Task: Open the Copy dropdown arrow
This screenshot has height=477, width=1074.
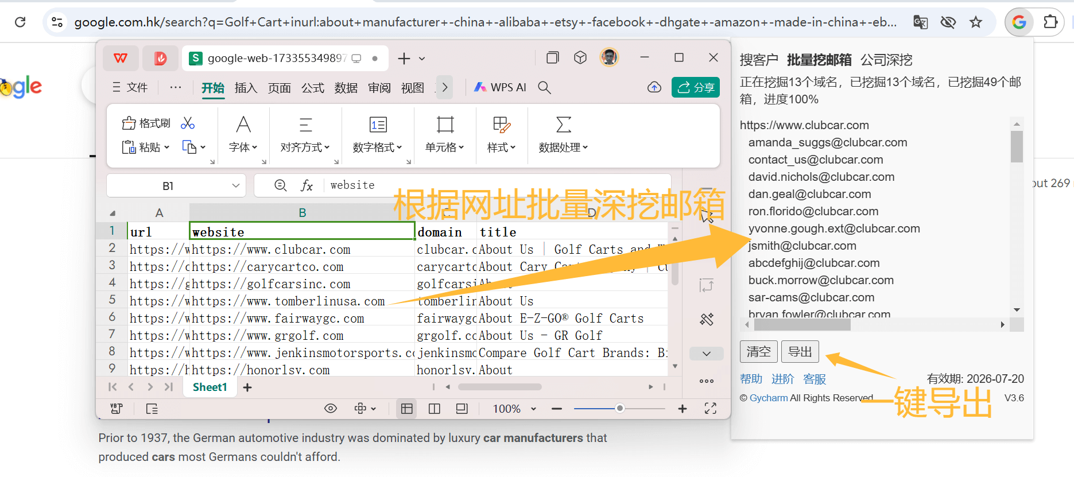Action: click(203, 148)
